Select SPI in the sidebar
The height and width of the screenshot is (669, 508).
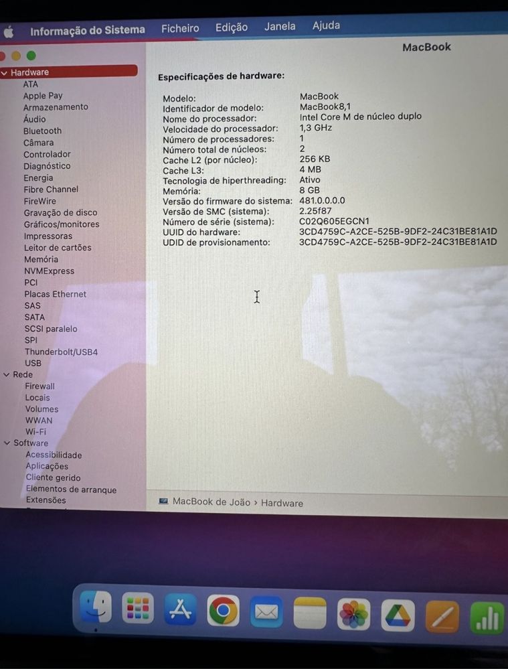(31, 340)
